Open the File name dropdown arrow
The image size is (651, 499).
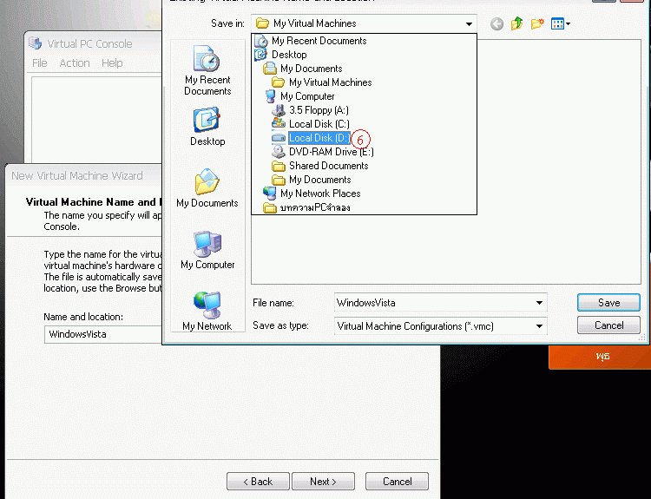click(x=539, y=303)
